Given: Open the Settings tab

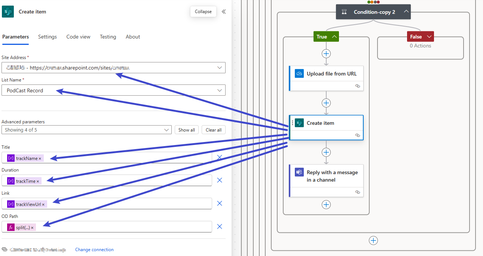Looking at the screenshot, I should pyautogui.click(x=48, y=37).
